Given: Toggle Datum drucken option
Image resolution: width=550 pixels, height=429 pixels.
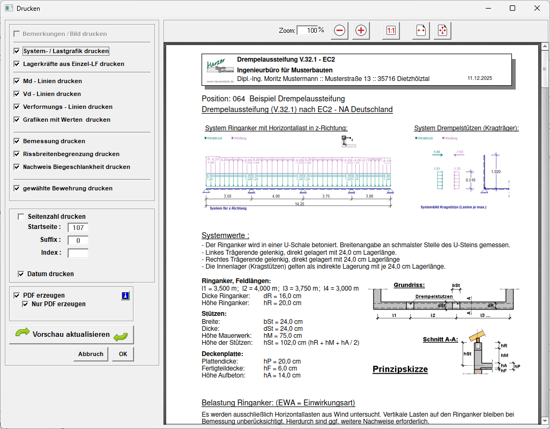Looking at the screenshot, I should click(21, 274).
